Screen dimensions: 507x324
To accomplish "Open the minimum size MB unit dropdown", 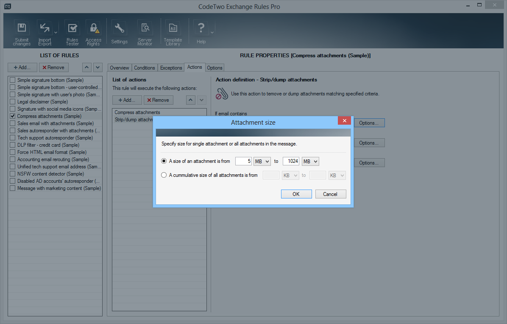I will coord(262,161).
